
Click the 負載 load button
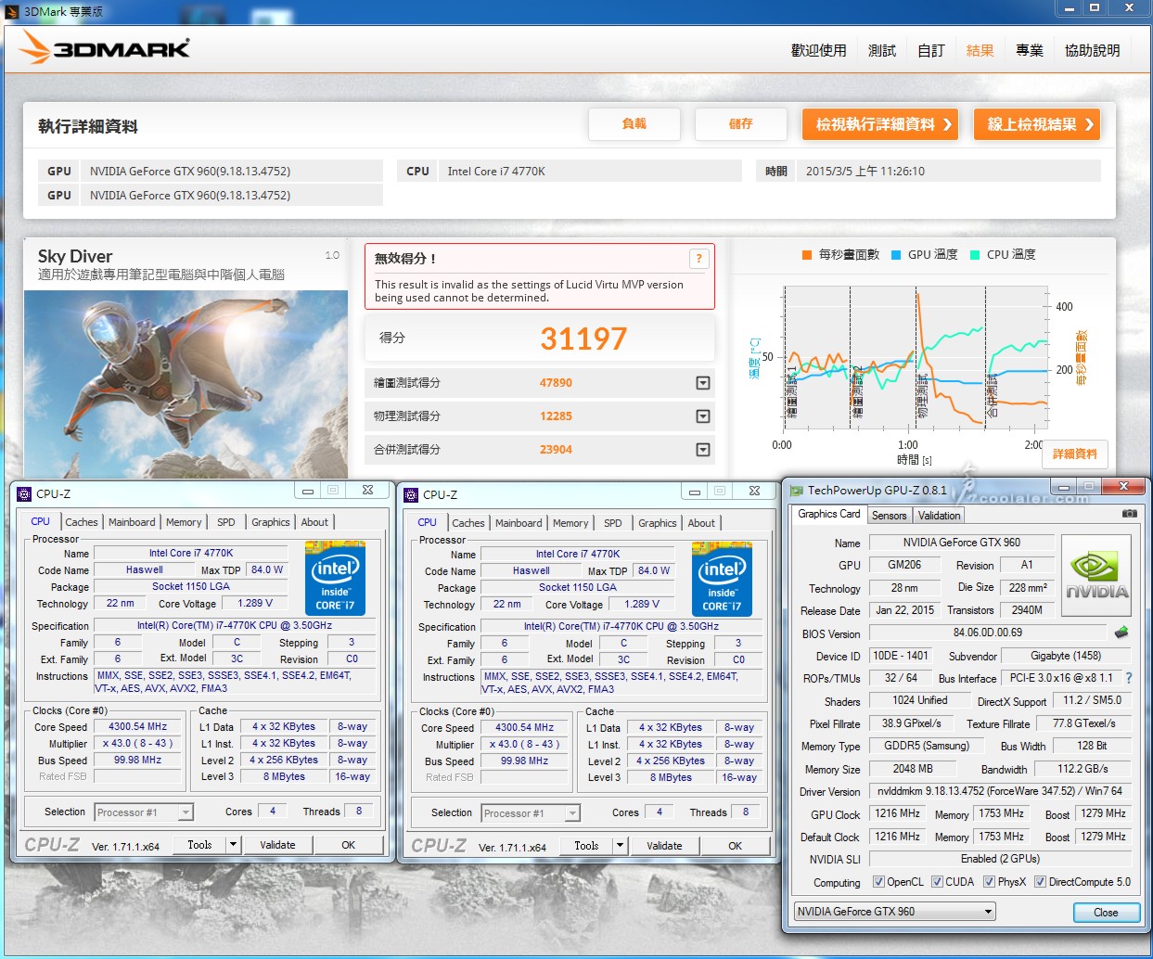point(634,124)
